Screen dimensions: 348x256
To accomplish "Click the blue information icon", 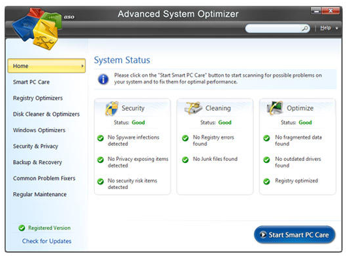I will (103, 79).
